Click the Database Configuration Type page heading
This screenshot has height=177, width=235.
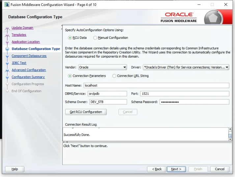[x=35, y=17]
